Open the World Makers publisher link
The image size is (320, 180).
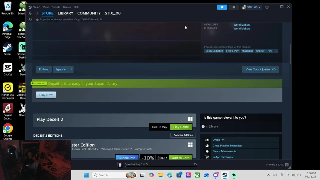[x=242, y=28]
